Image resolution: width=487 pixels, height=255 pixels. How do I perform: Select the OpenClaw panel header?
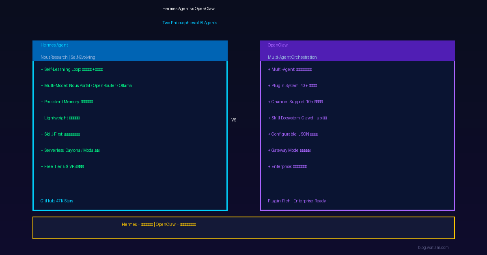click(278, 45)
